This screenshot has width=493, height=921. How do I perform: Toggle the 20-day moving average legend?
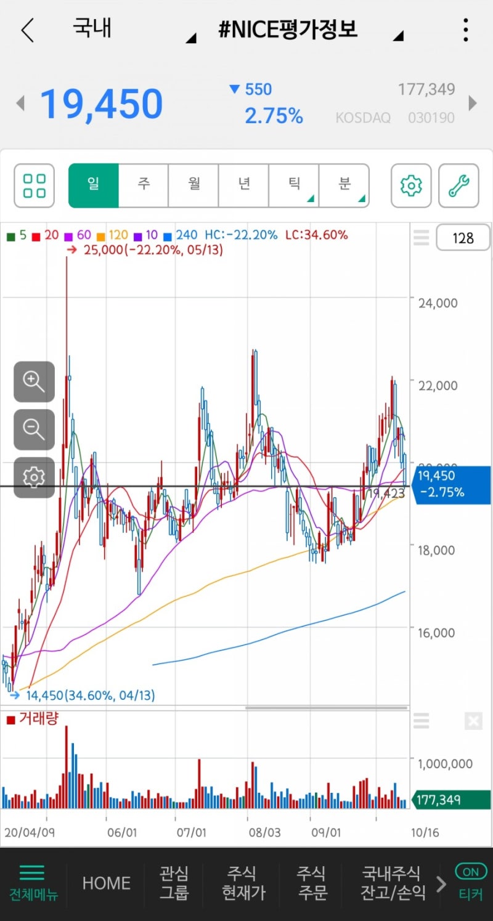(45, 235)
